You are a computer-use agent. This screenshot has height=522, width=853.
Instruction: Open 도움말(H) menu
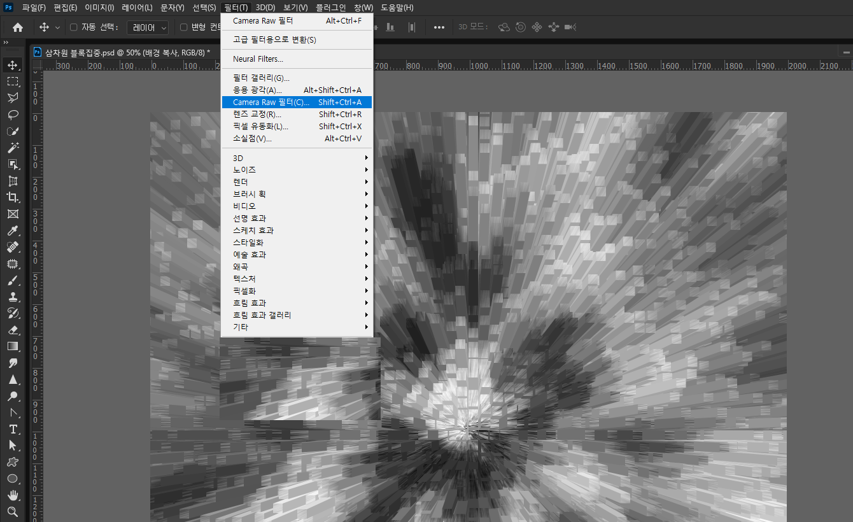[397, 8]
